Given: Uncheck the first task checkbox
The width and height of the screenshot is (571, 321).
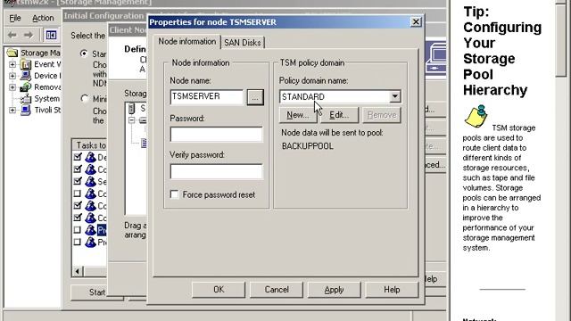Looking at the screenshot, I should point(78,157).
